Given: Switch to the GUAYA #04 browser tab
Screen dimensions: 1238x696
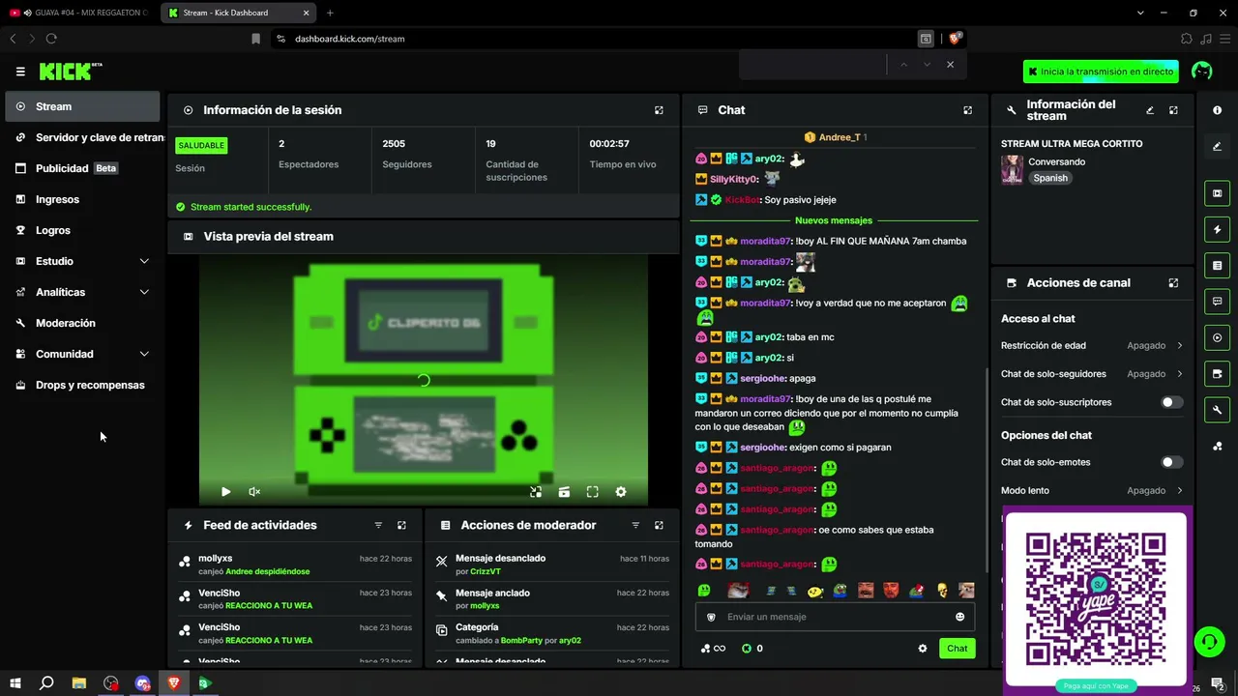Looking at the screenshot, I should [79, 13].
